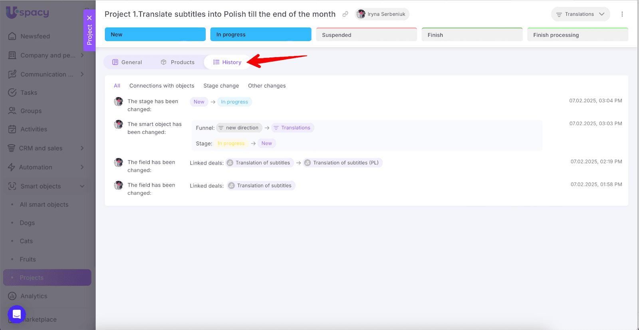Click the Newsfeed home icon
639x330 pixels.
pyautogui.click(x=12, y=36)
